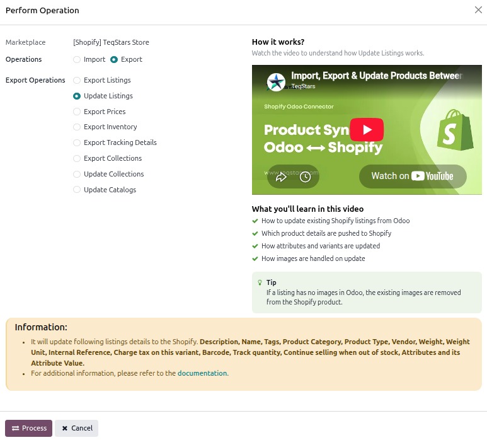Screen dimensions: 487x440
Task: Click checkmark beside 'How images are handled on update'
Action: (x=255, y=258)
